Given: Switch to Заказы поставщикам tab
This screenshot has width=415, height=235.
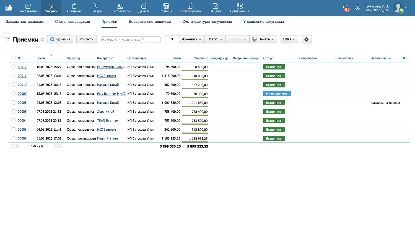Looking at the screenshot, I should click(x=25, y=22).
